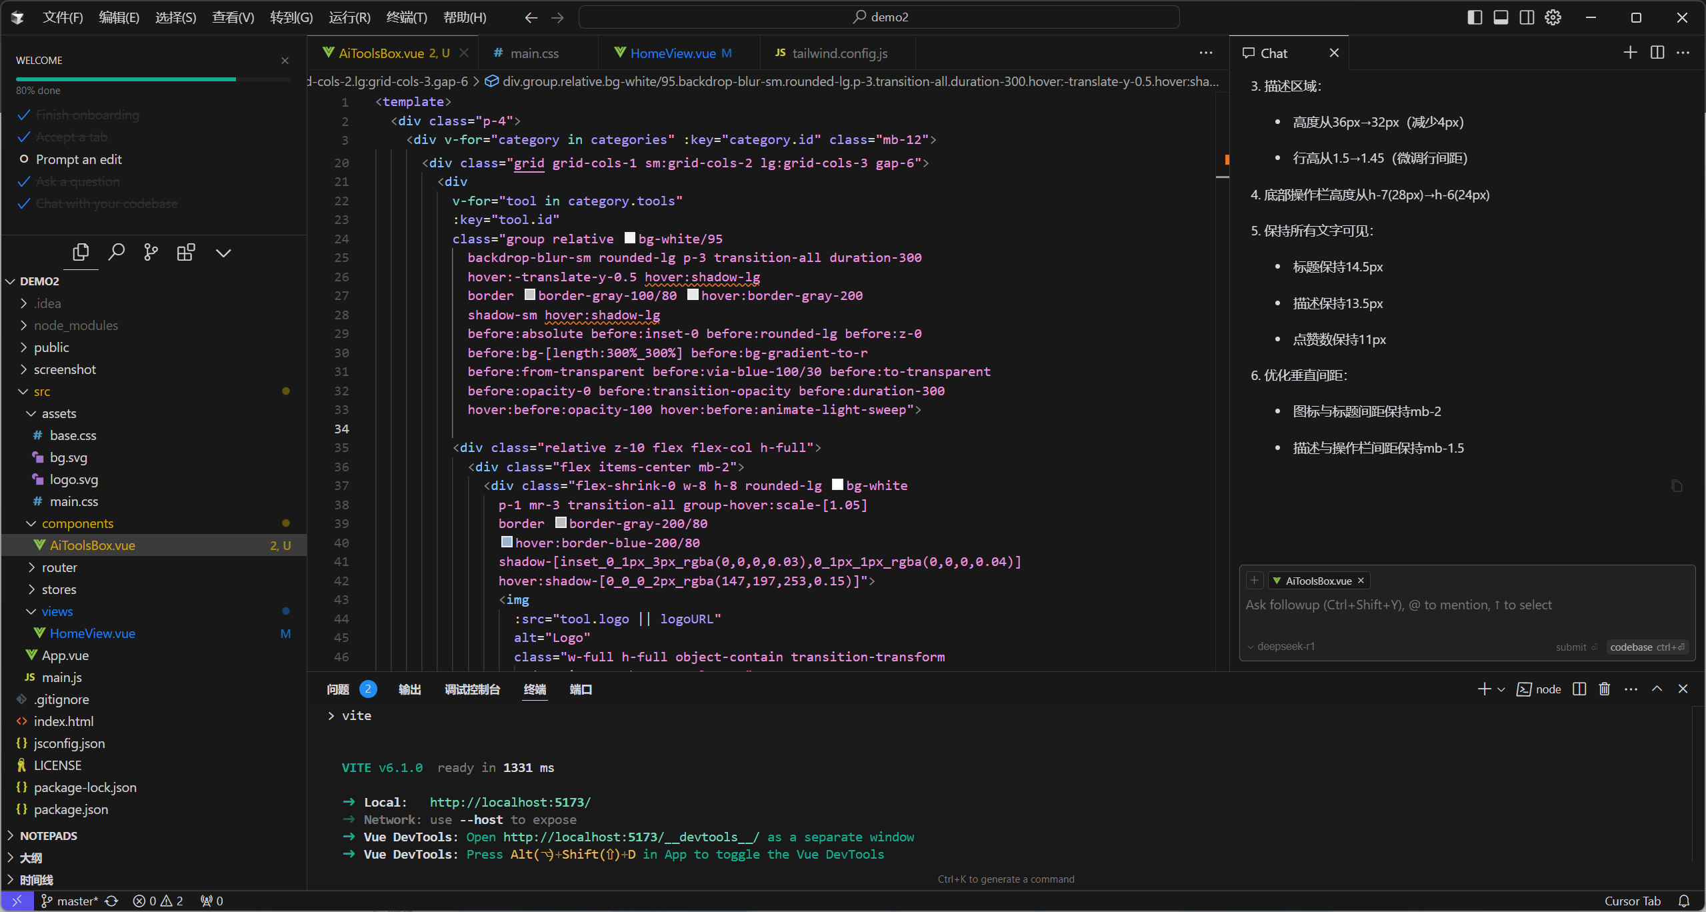
Task: Go forward with navigation arrow
Action: click(557, 17)
